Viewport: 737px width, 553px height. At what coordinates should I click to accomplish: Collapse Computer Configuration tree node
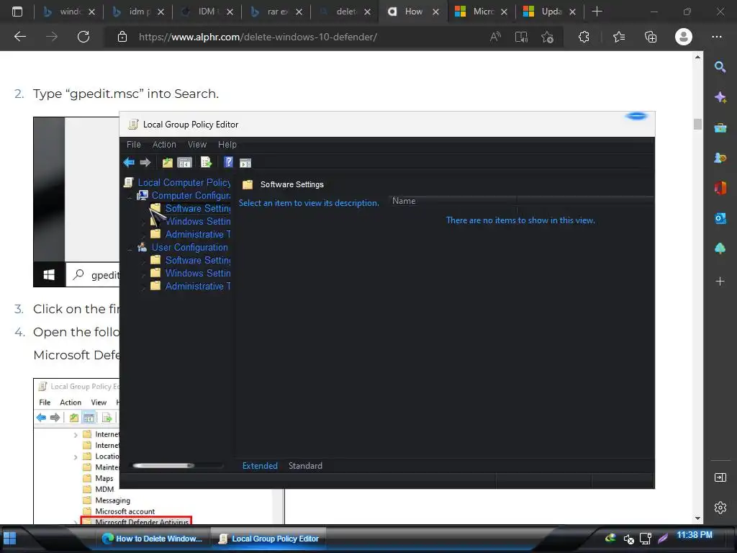pyautogui.click(x=130, y=196)
